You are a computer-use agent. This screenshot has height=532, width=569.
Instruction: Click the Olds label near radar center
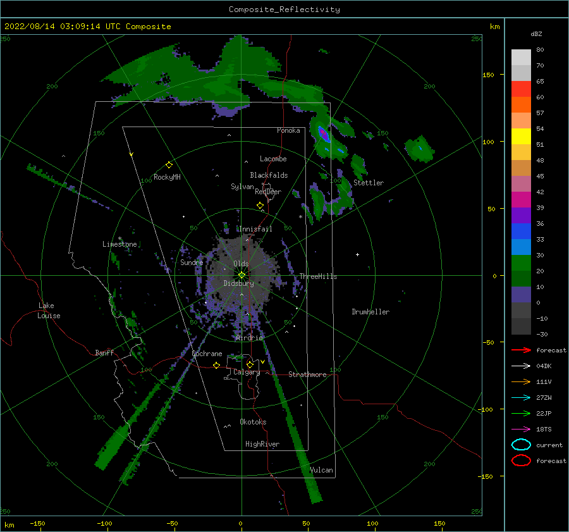[x=241, y=264]
